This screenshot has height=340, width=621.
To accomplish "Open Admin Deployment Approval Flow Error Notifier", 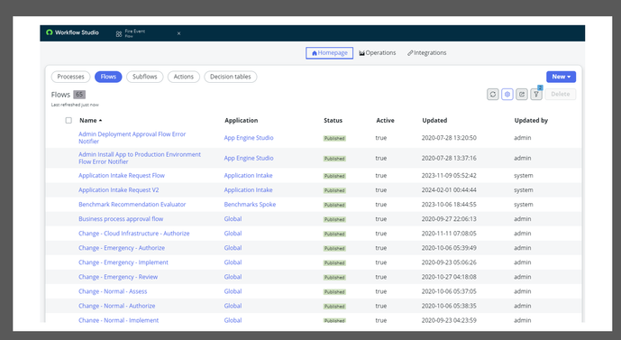I will coord(132,137).
